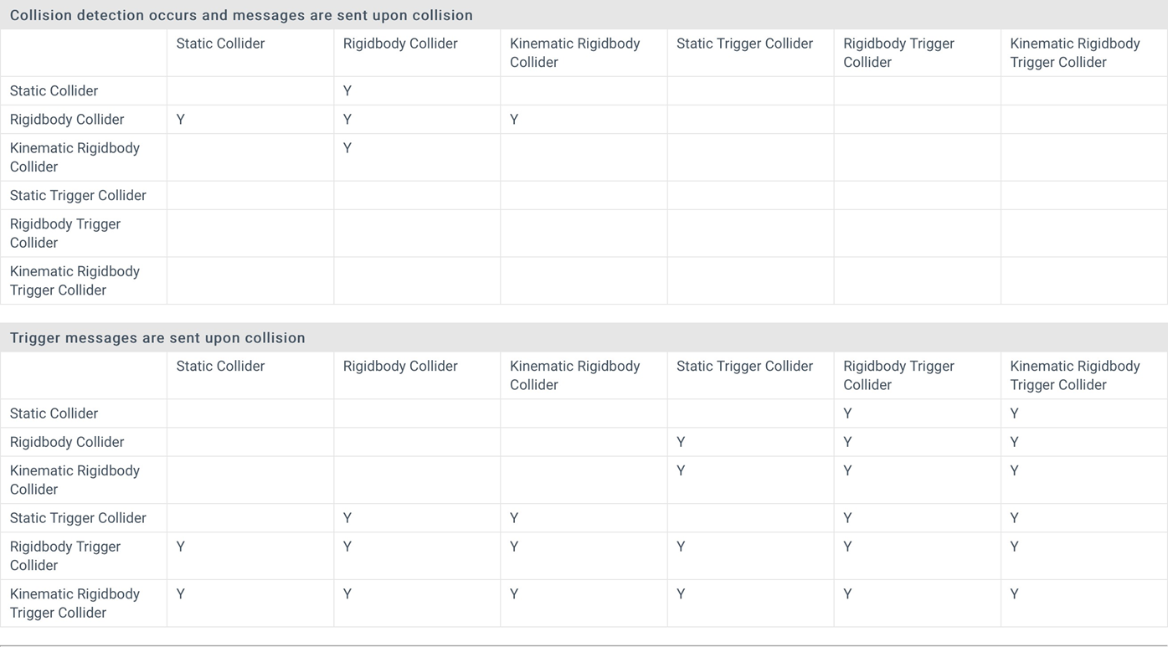Select Static Collider row label in collision detection table
Viewport: 1168px width, 647px height.
click(54, 91)
